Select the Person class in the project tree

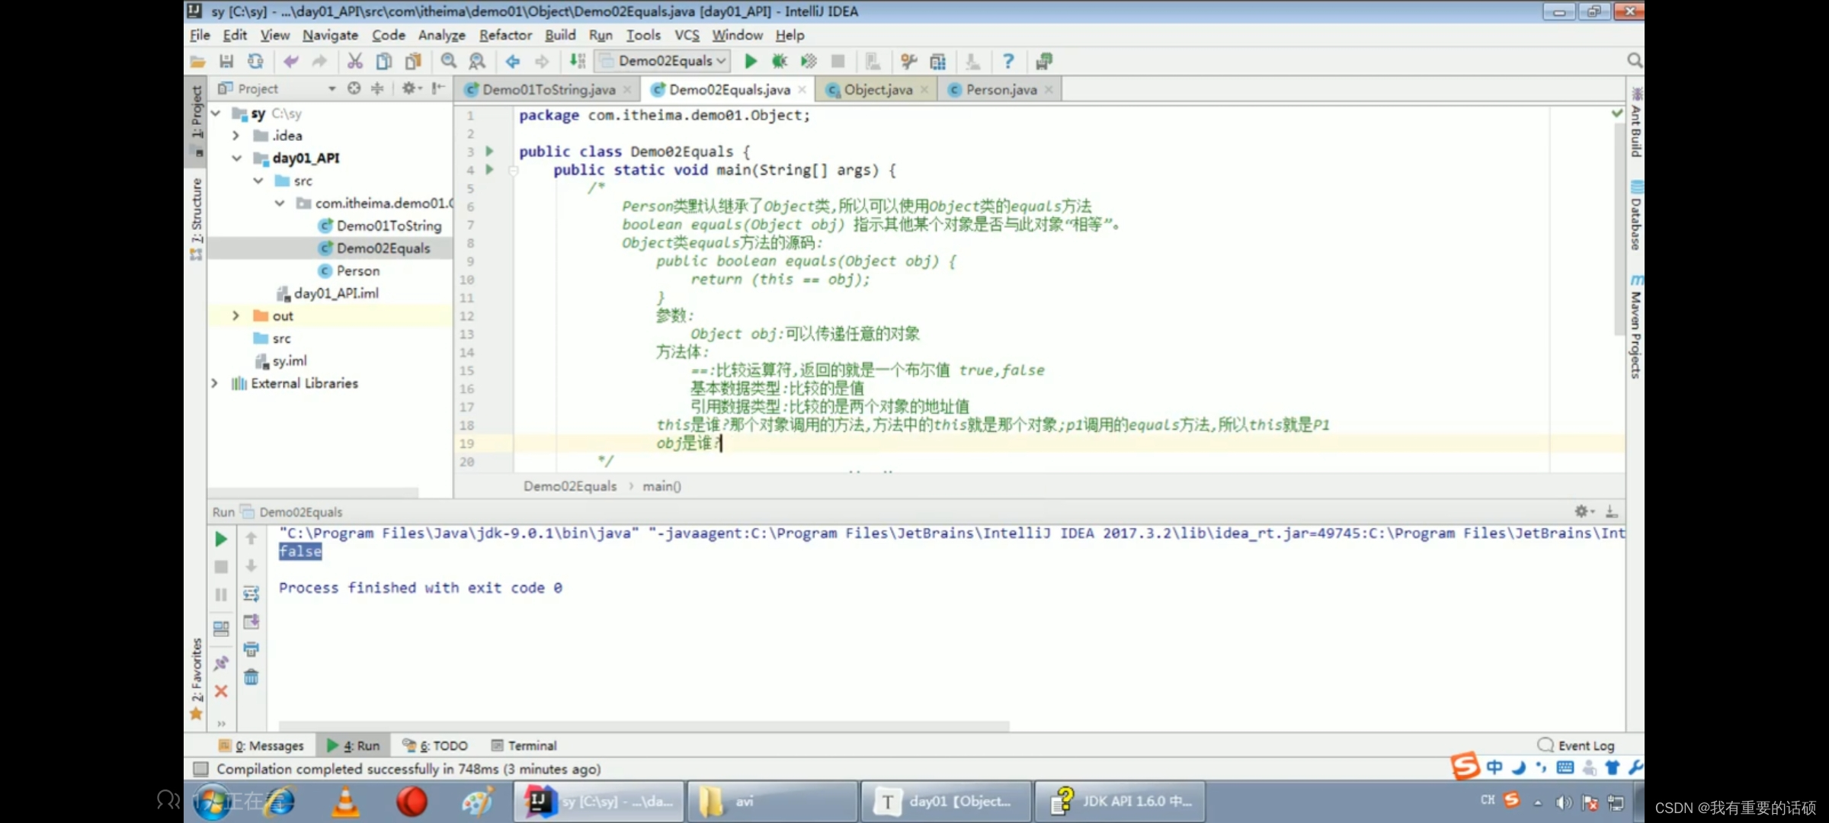[x=357, y=271]
